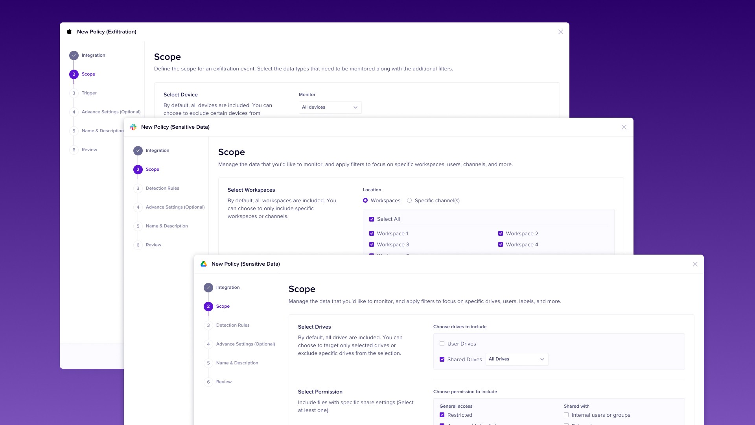
Task: Click completed Integration checkmark in Slack window
Action: 138,151
